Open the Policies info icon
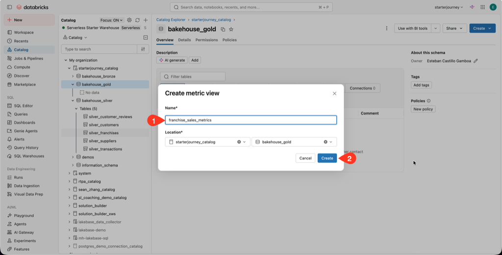Image resolution: width=502 pixels, height=255 pixels. tap(428, 101)
